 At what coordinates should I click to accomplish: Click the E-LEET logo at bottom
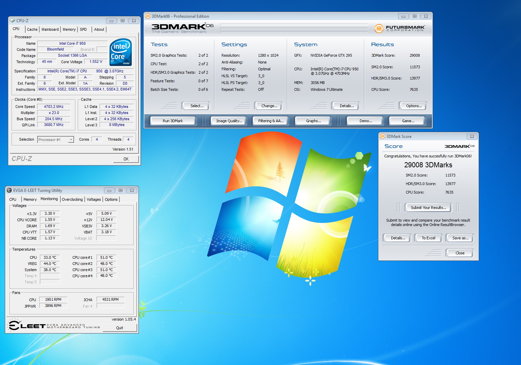54,325
